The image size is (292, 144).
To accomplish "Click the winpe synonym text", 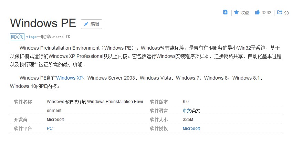I will click(32, 36).
